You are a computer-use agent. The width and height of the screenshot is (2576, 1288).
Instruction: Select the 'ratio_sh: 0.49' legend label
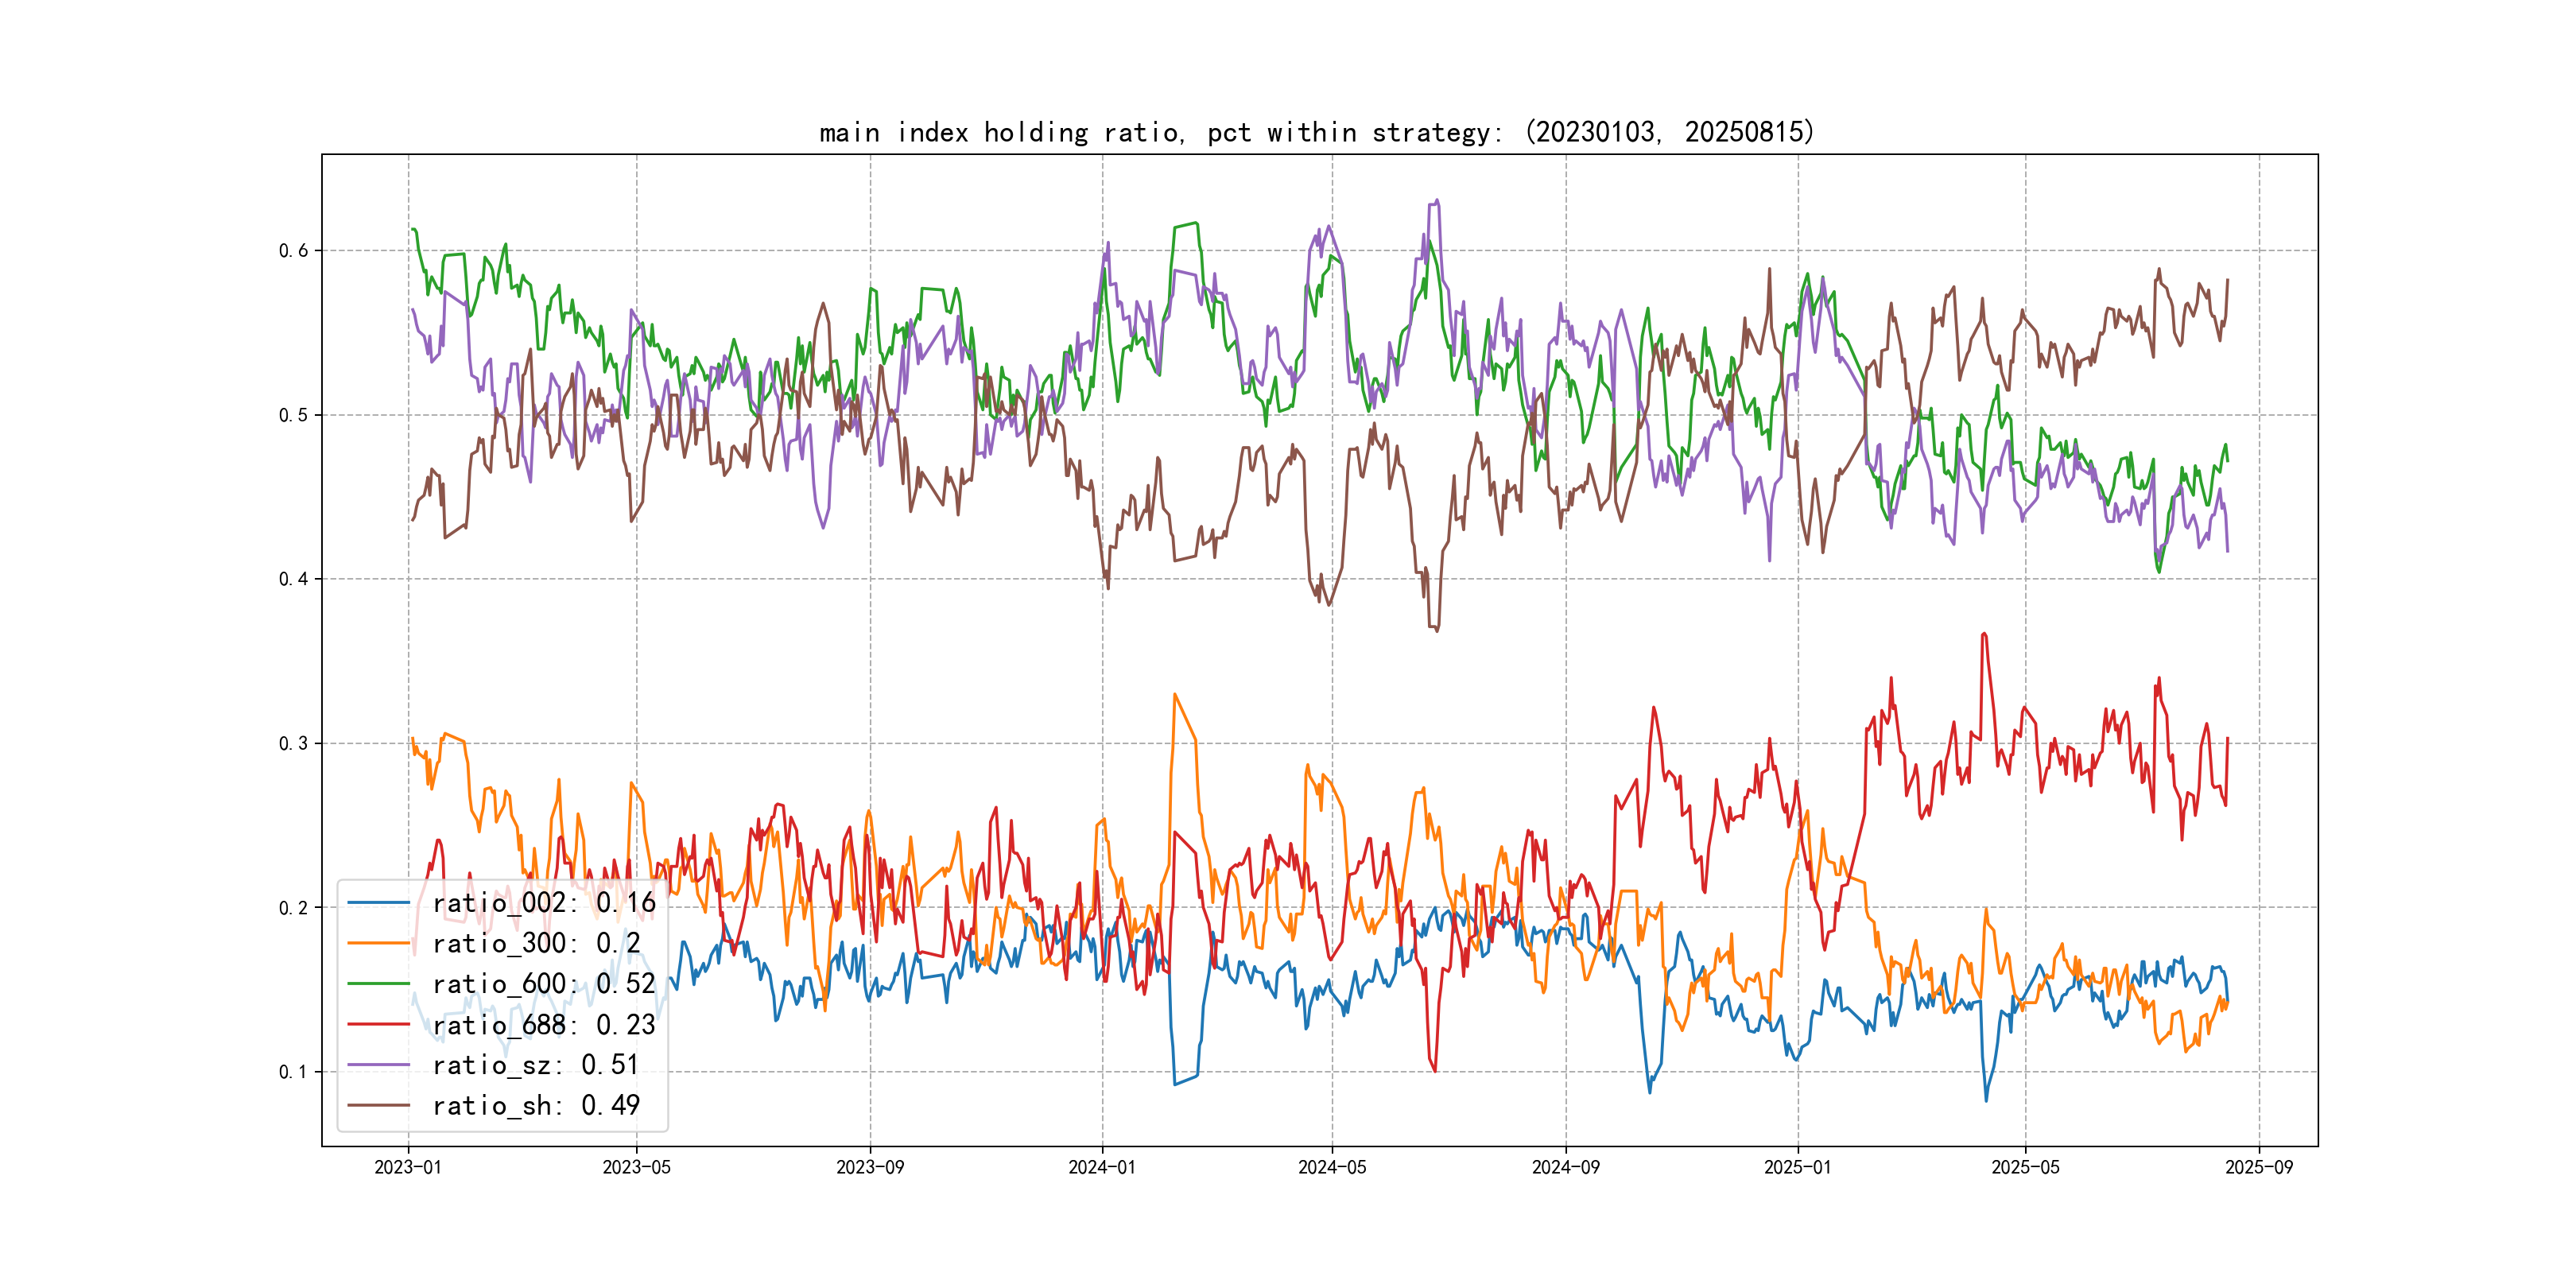(x=536, y=1105)
